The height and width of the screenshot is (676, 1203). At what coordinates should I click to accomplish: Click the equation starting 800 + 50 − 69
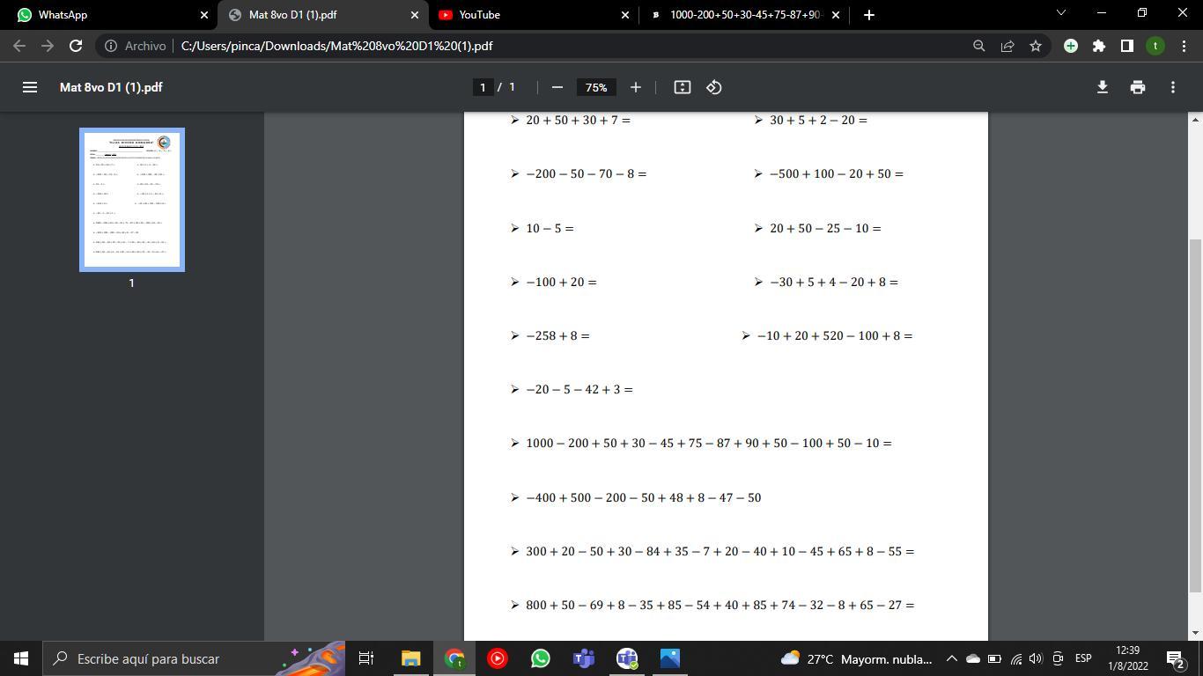click(720, 605)
